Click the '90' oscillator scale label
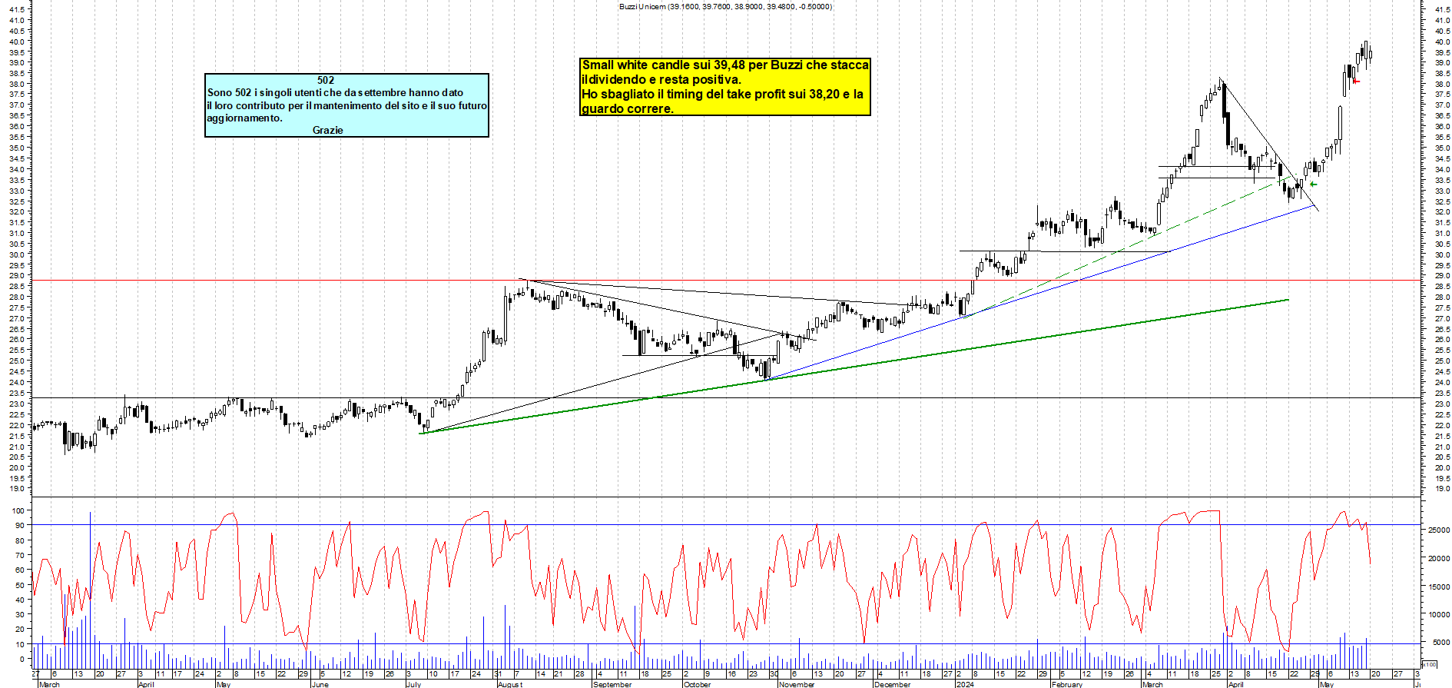This screenshot has width=1452, height=688. (20, 526)
